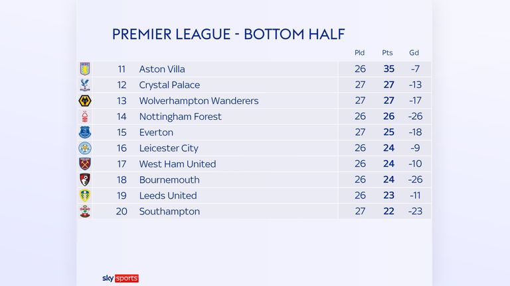Click the Pts column header
The image size is (510, 286).
(387, 53)
